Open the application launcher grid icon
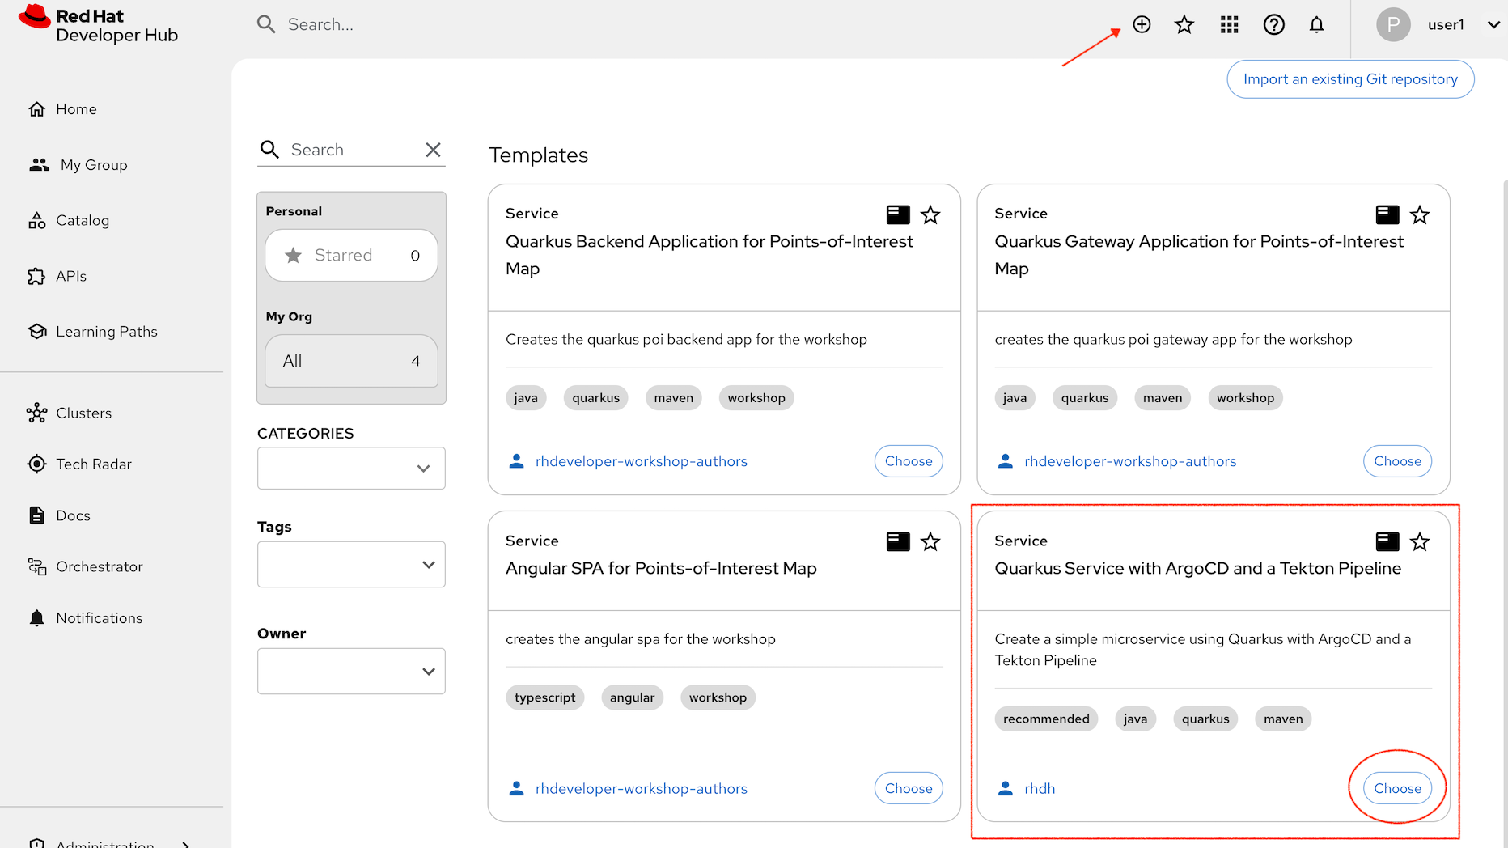Viewport: 1508px width, 848px height. (x=1229, y=24)
